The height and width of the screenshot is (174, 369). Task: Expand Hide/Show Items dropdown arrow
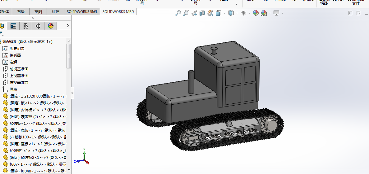pos(249,13)
